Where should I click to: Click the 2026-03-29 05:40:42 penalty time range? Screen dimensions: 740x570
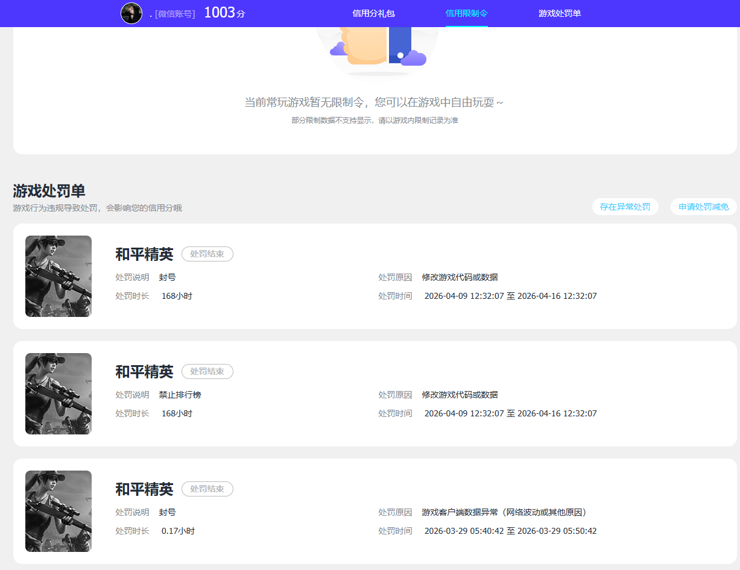(x=511, y=531)
